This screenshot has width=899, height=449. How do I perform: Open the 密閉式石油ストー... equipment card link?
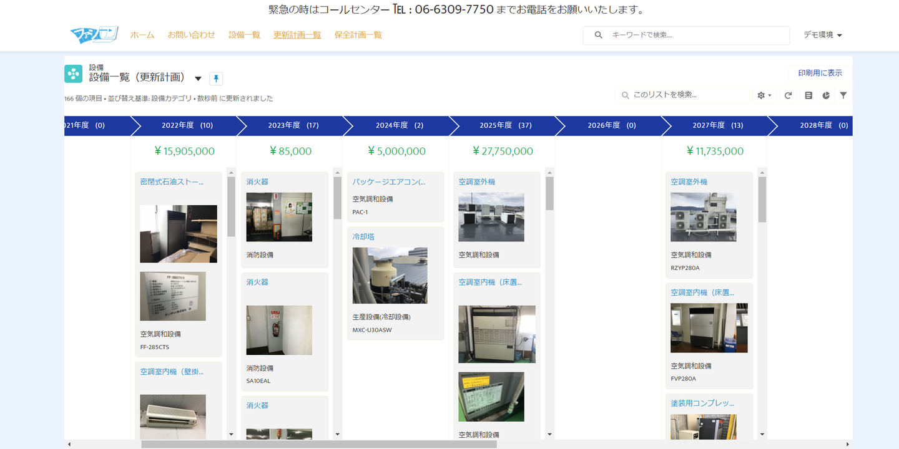(x=172, y=182)
